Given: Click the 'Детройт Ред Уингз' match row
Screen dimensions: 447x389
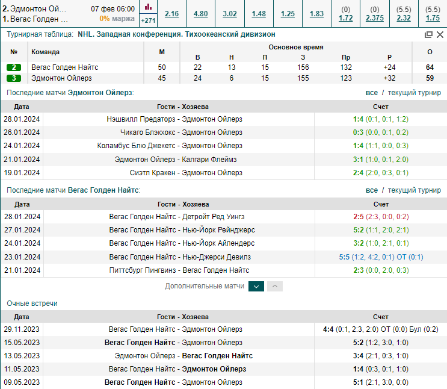Looking at the screenshot, I should click(224, 217).
